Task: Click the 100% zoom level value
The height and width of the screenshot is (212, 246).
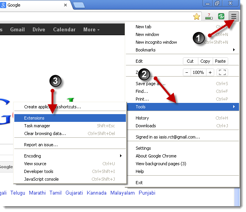Action: (x=198, y=72)
